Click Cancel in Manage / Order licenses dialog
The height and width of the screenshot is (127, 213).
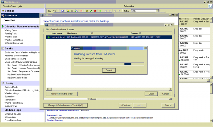[x=165, y=94]
